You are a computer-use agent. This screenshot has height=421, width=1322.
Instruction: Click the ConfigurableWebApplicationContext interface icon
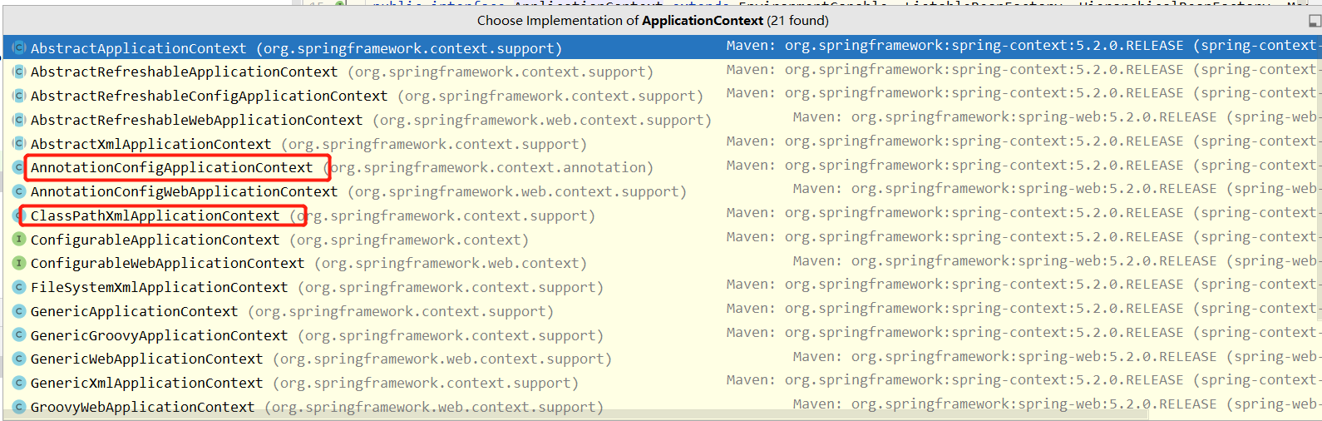coord(18,264)
